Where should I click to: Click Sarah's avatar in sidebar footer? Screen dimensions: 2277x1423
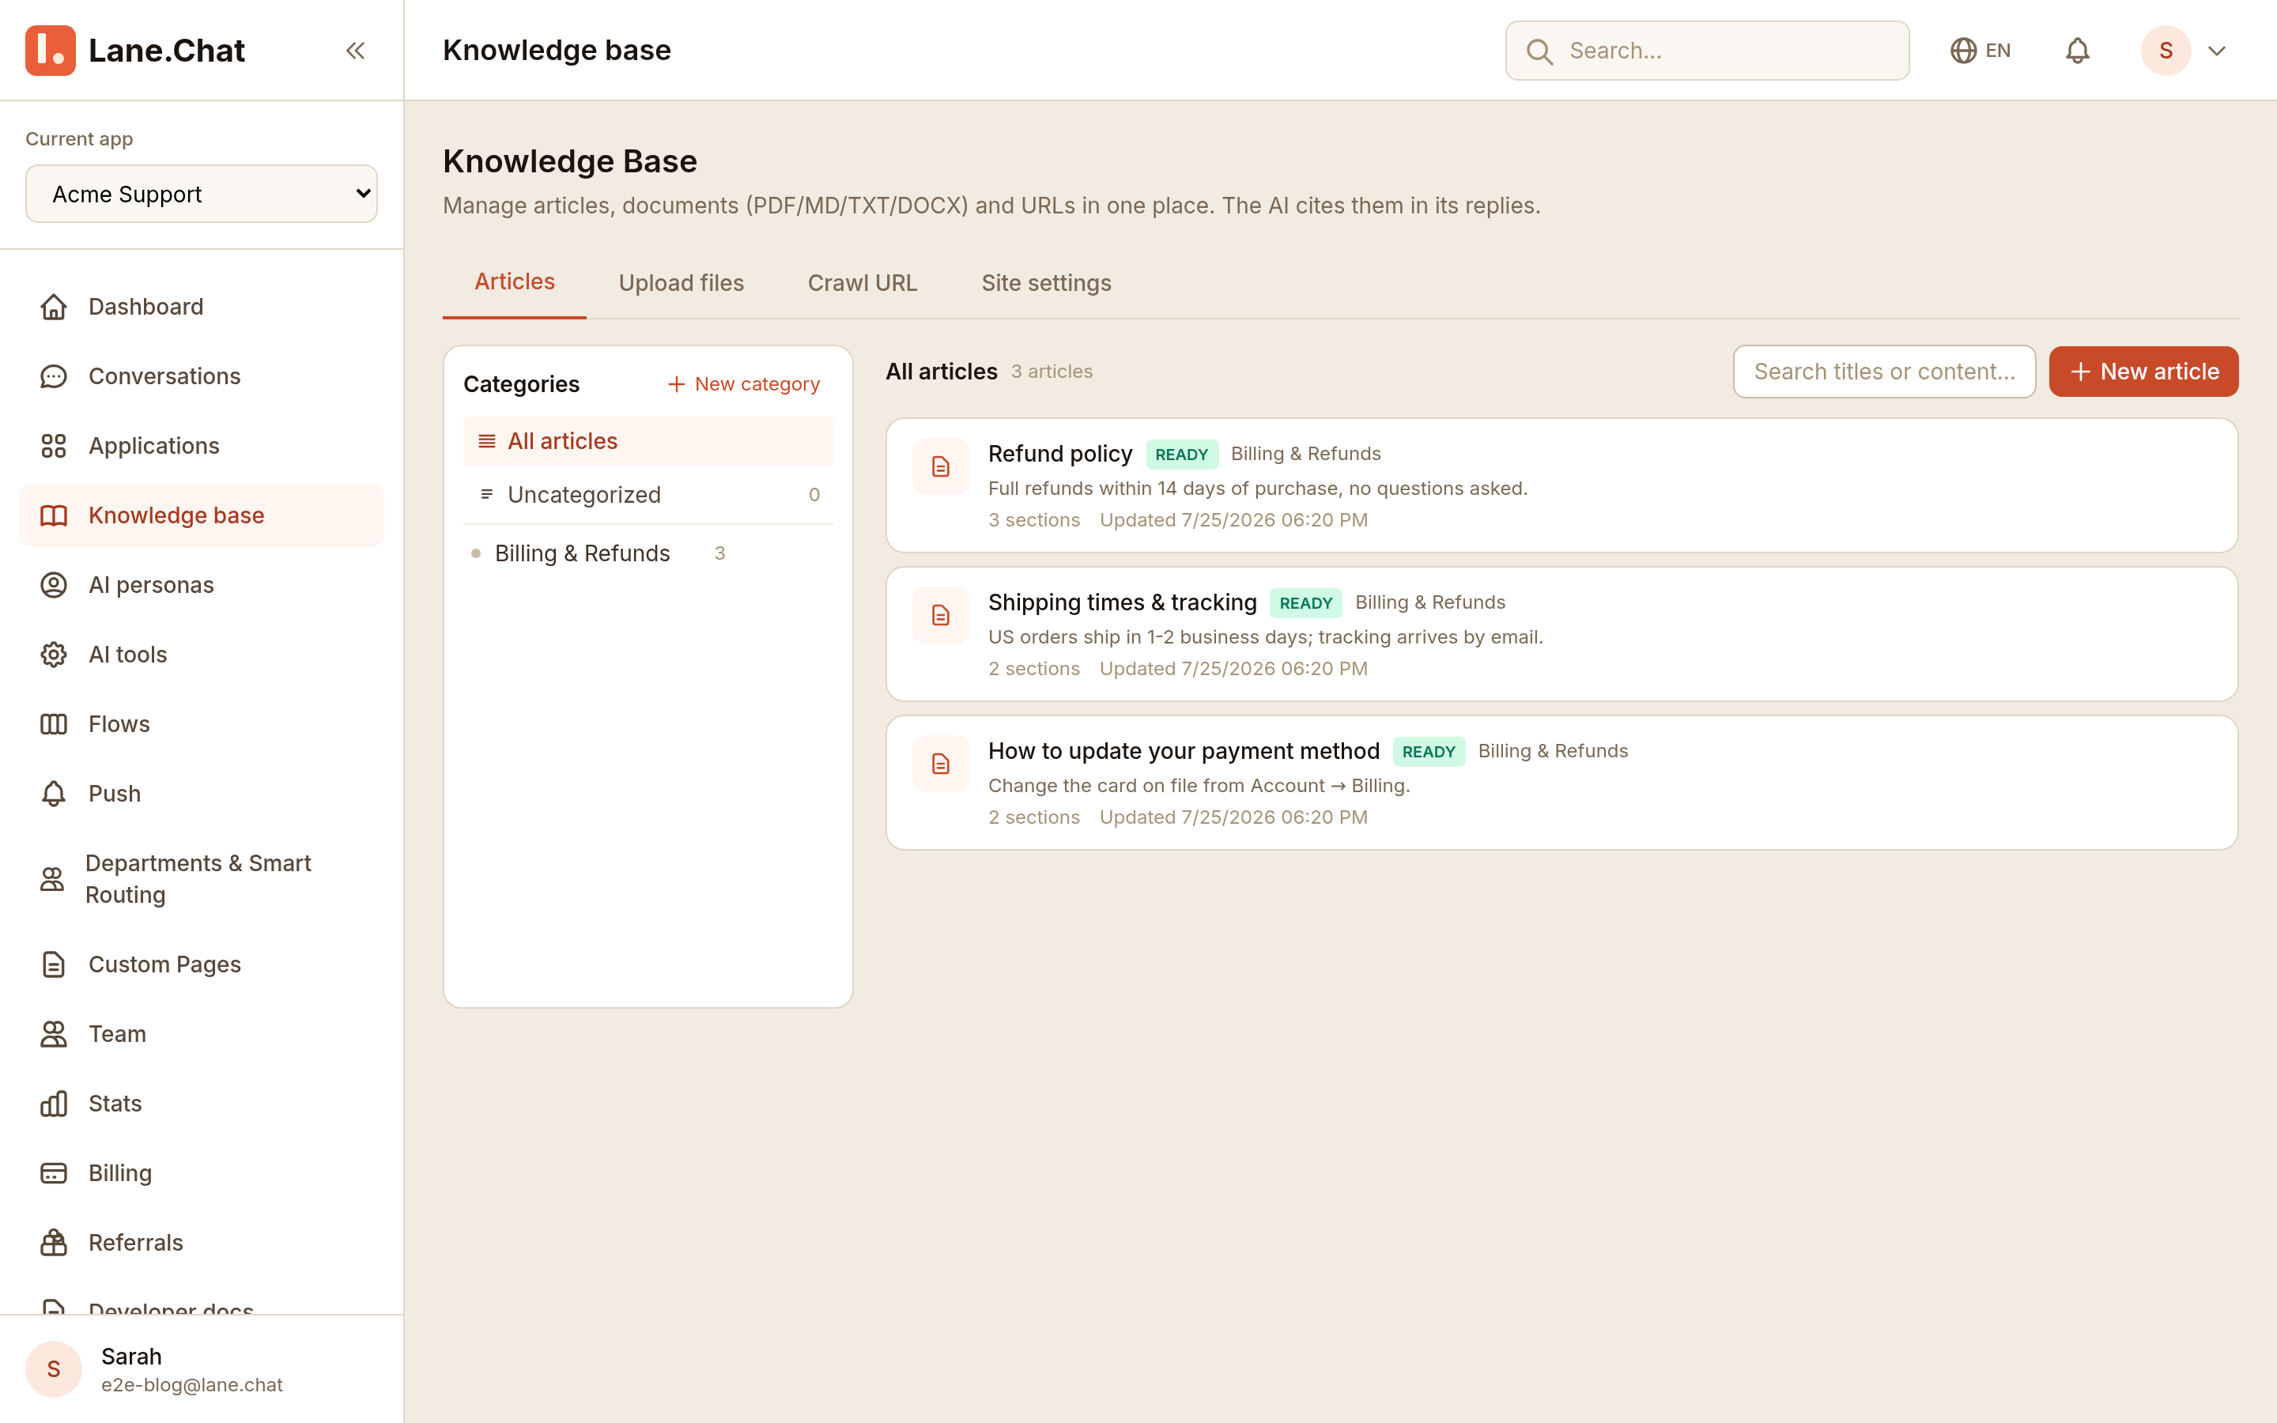tap(54, 1369)
